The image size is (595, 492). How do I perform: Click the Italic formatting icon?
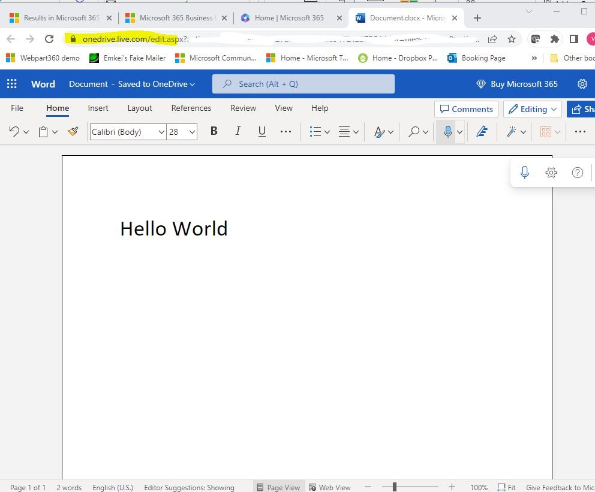pyautogui.click(x=238, y=132)
